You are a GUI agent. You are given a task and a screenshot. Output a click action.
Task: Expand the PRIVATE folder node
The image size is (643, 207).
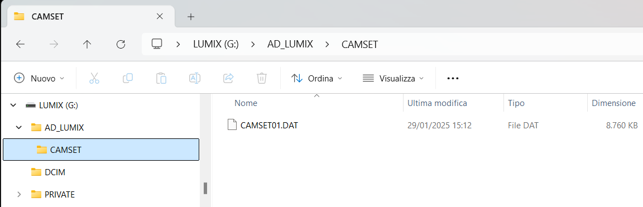pyautogui.click(x=18, y=194)
